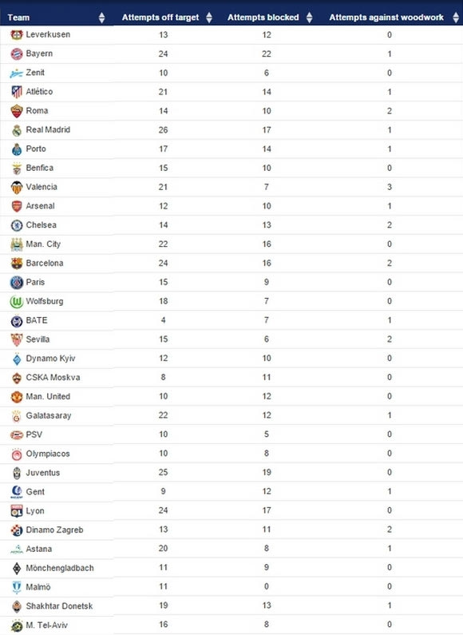Select Galatasaray's attempts off target cell
This screenshot has height=635, width=463.
163,415
